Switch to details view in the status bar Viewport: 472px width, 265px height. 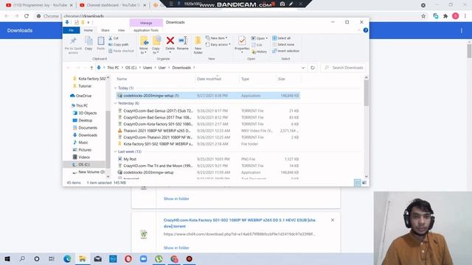coord(357,183)
